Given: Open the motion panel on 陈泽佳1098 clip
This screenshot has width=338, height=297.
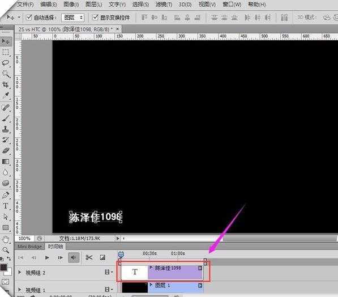Looking at the screenshot, I should coord(200,268).
